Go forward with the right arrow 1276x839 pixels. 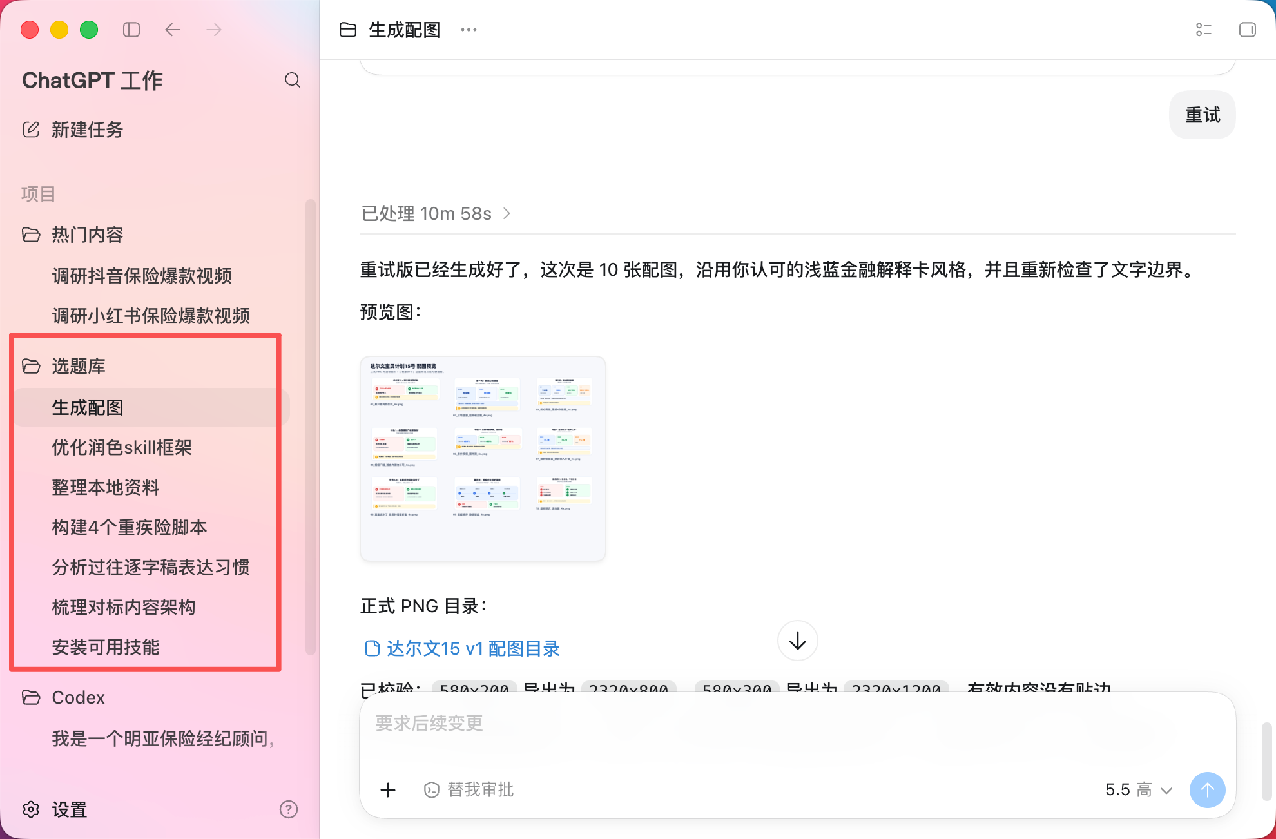point(214,30)
